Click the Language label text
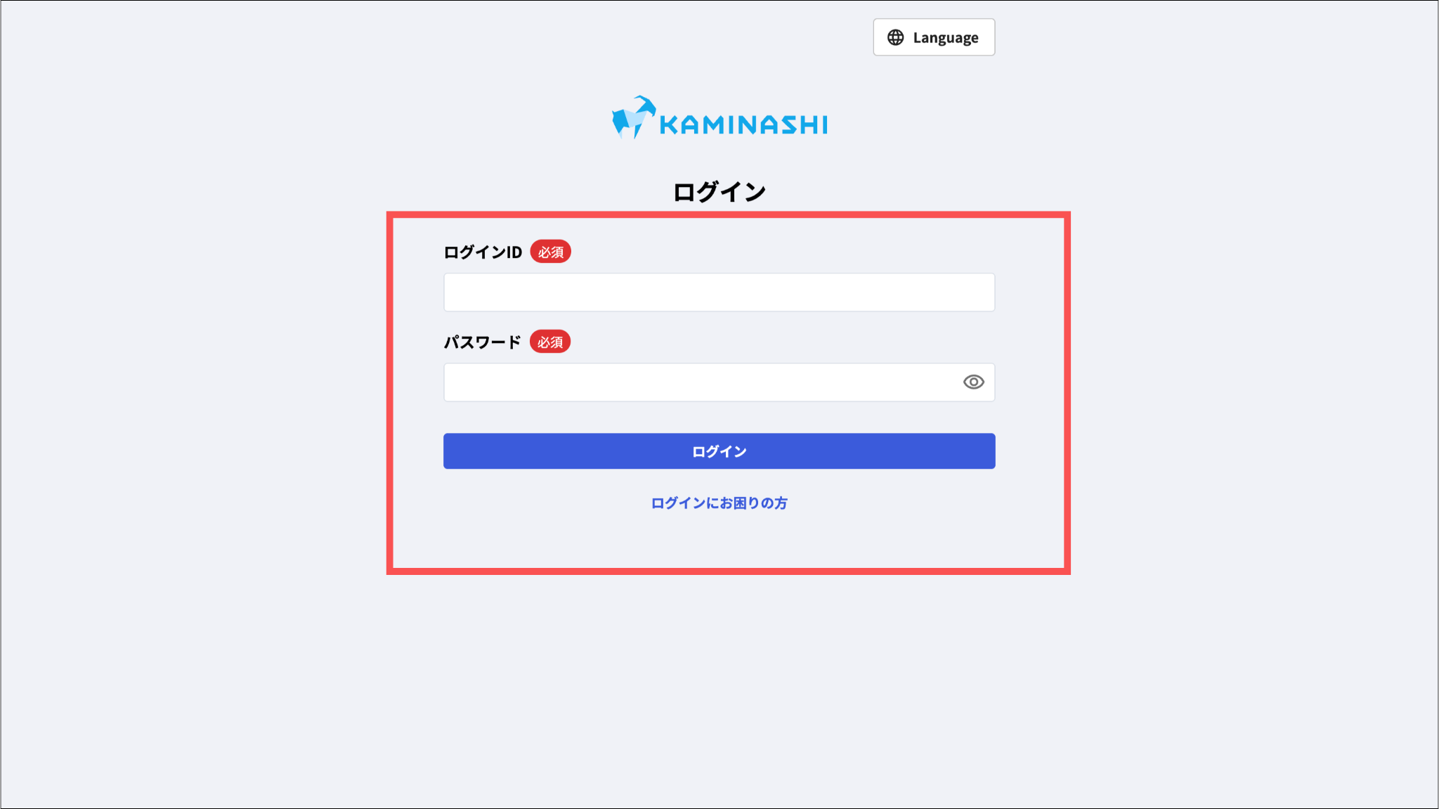The height and width of the screenshot is (809, 1439). point(946,38)
